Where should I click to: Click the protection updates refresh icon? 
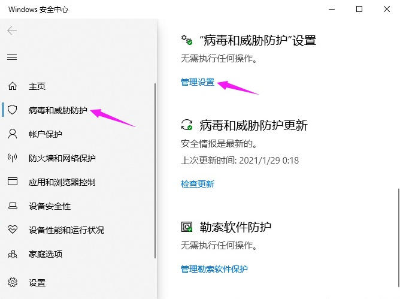tap(187, 125)
